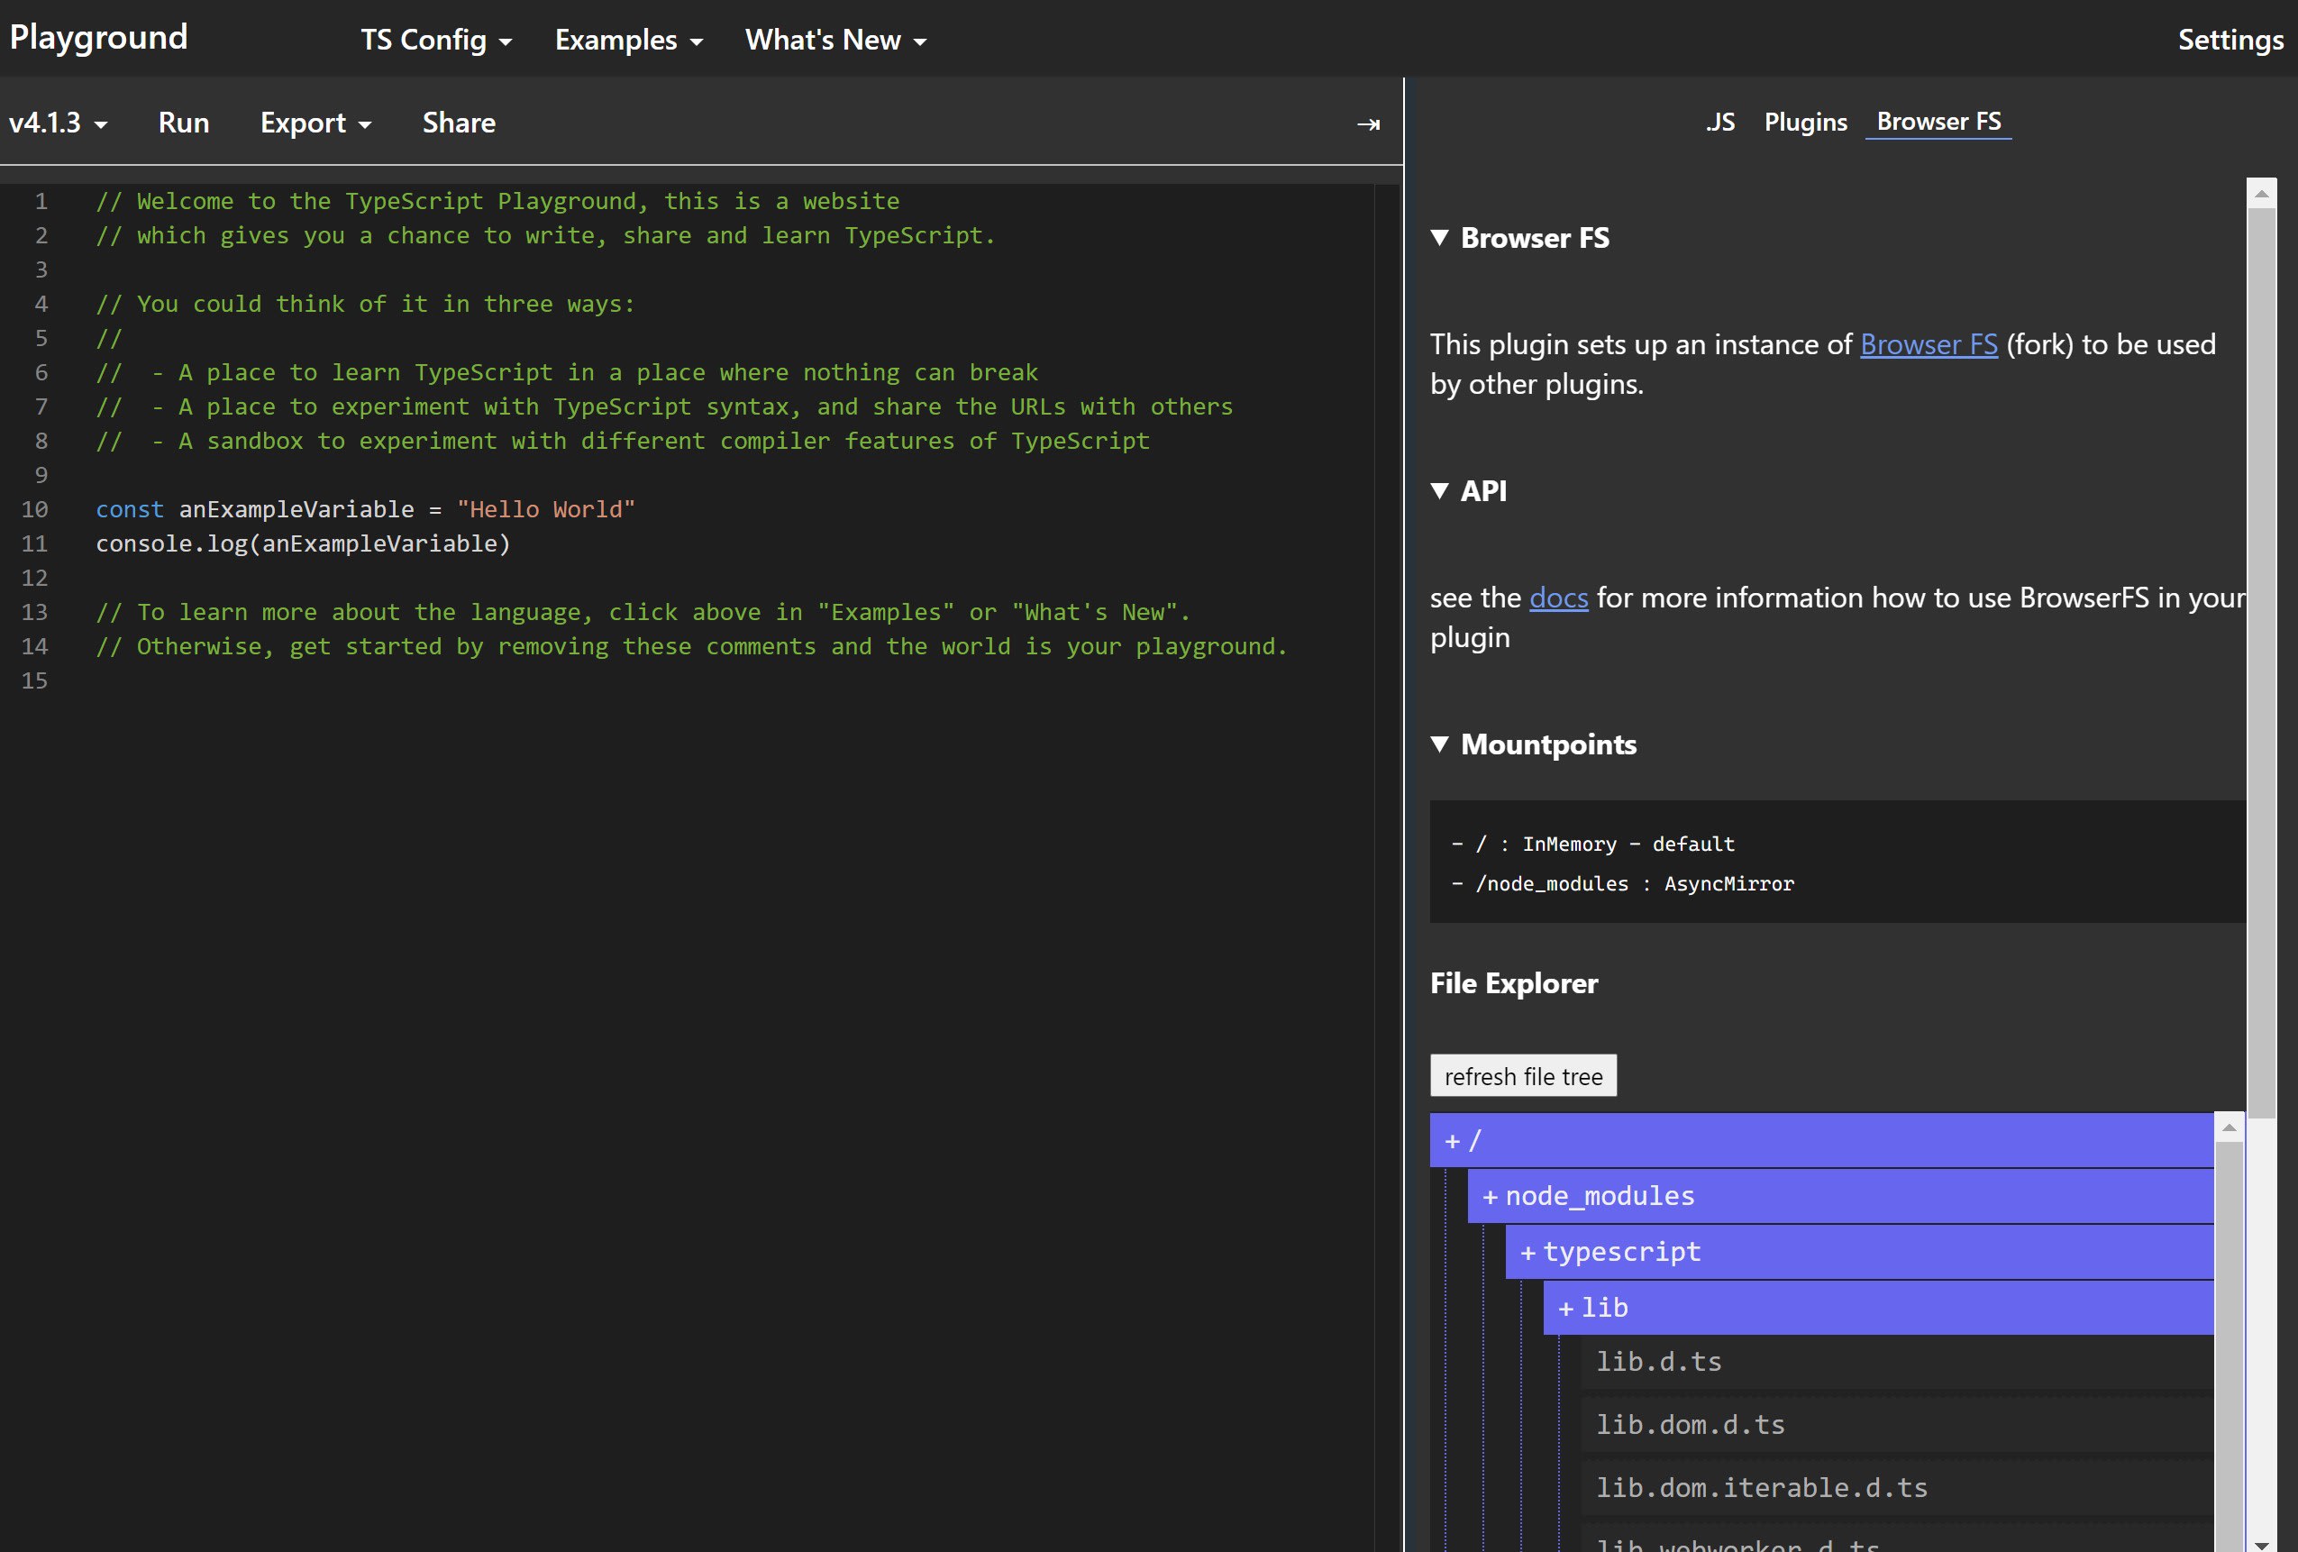Screen dimensions: 2298x1552
Task: Click the "/node_modules : AsyncMirror" mountpoint text
Action: pos(1635,883)
